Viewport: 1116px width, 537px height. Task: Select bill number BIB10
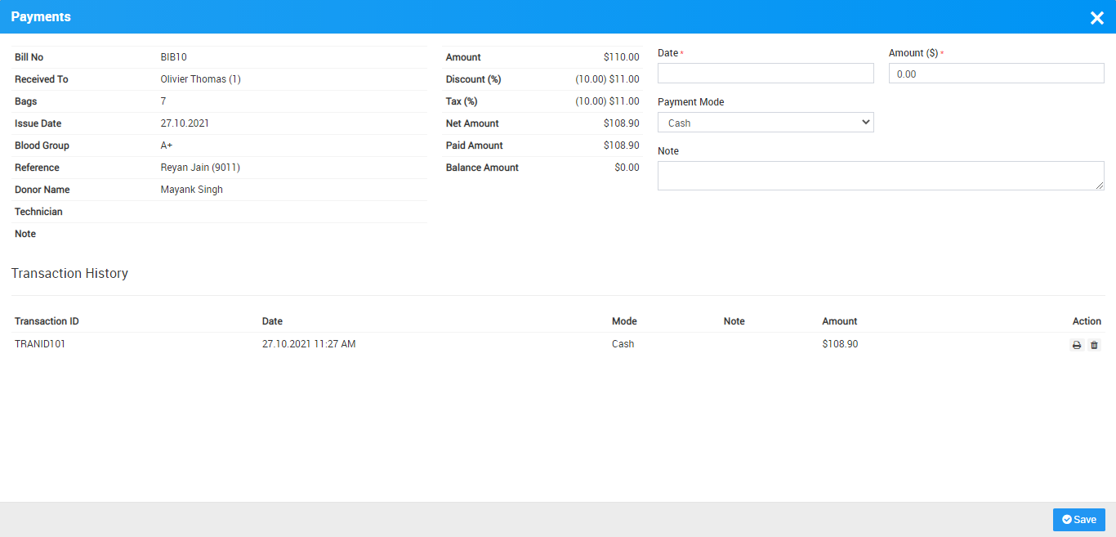tap(174, 57)
